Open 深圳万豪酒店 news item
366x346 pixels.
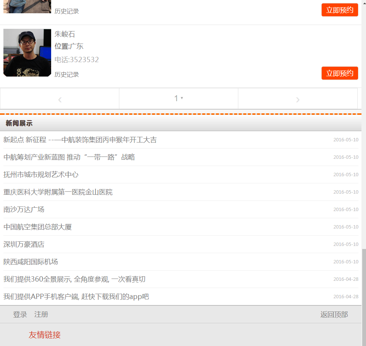coord(24,244)
